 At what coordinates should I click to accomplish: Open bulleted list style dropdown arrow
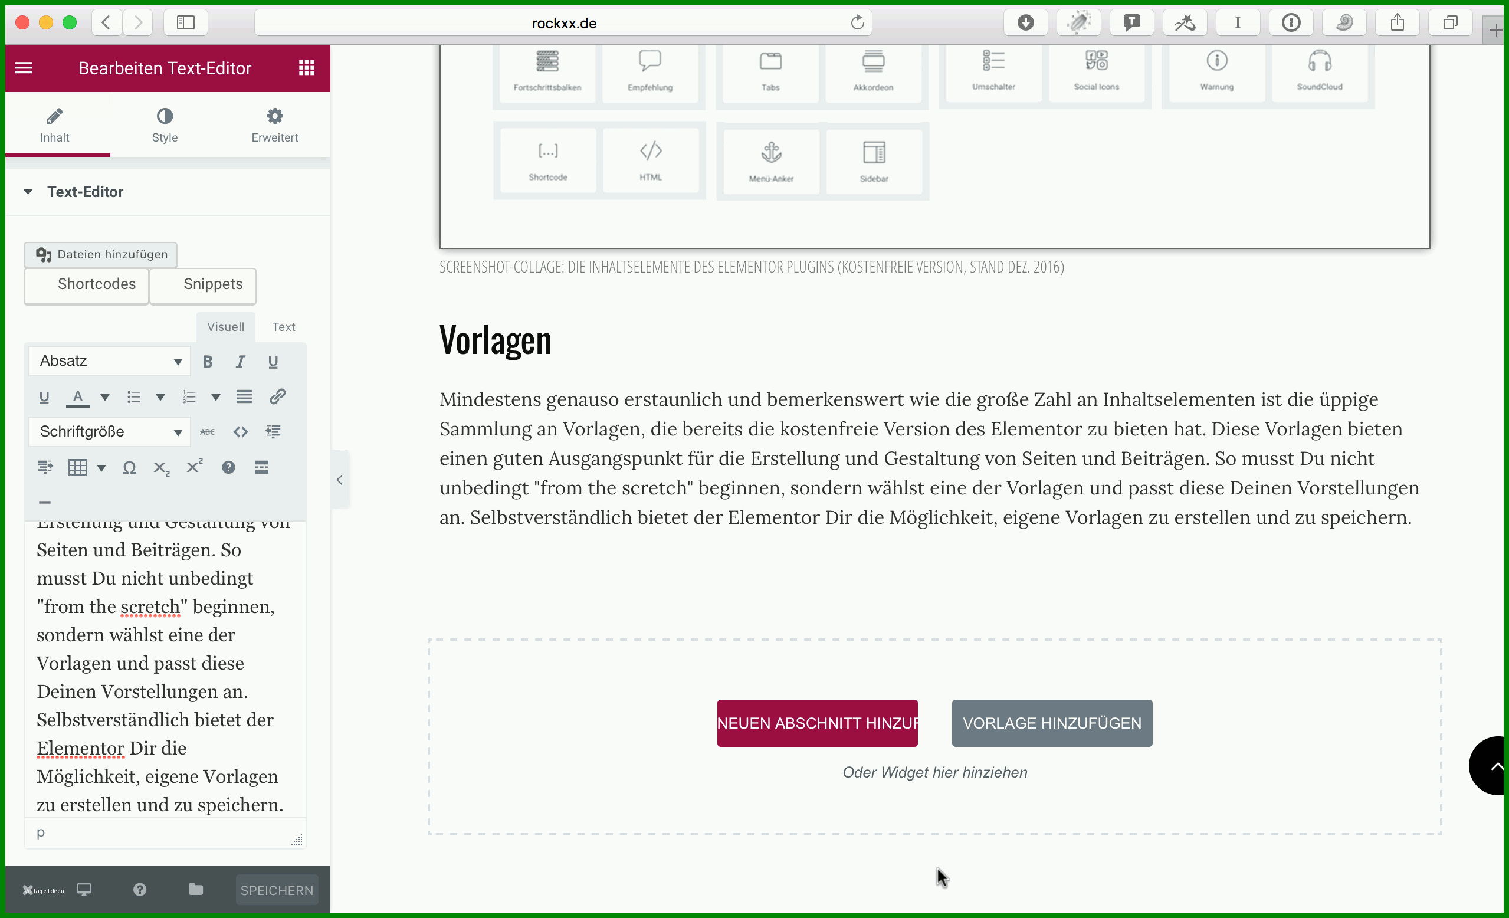(160, 398)
